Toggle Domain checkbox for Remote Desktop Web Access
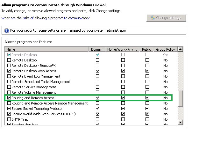Image resolution: width=220 pixels, height=164 pixels. tap(97, 71)
